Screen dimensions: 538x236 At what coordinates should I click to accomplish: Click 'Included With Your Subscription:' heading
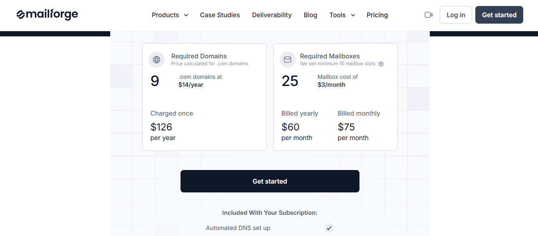[270, 213]
